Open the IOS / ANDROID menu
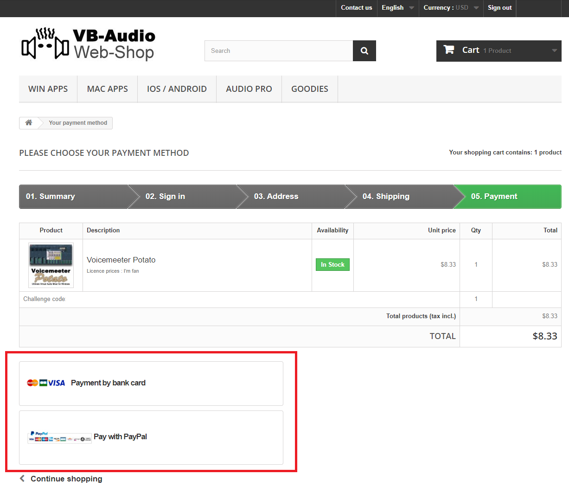 (177, 89)
